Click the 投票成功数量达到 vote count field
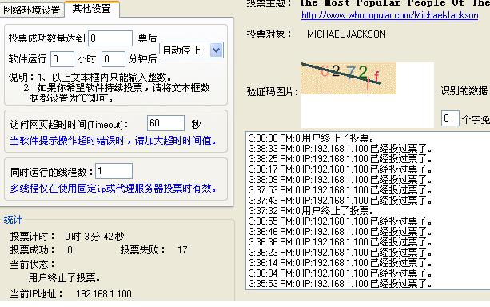Image resolution: width=490 pixels, height=307 pixels. pyautogui.click(x=110, y=38)
